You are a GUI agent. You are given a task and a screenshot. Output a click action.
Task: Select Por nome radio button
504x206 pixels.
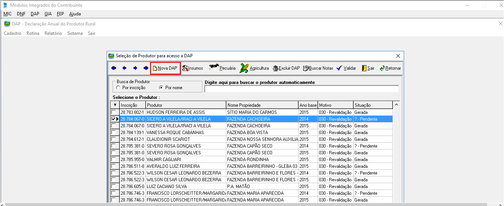click(161, 88)
